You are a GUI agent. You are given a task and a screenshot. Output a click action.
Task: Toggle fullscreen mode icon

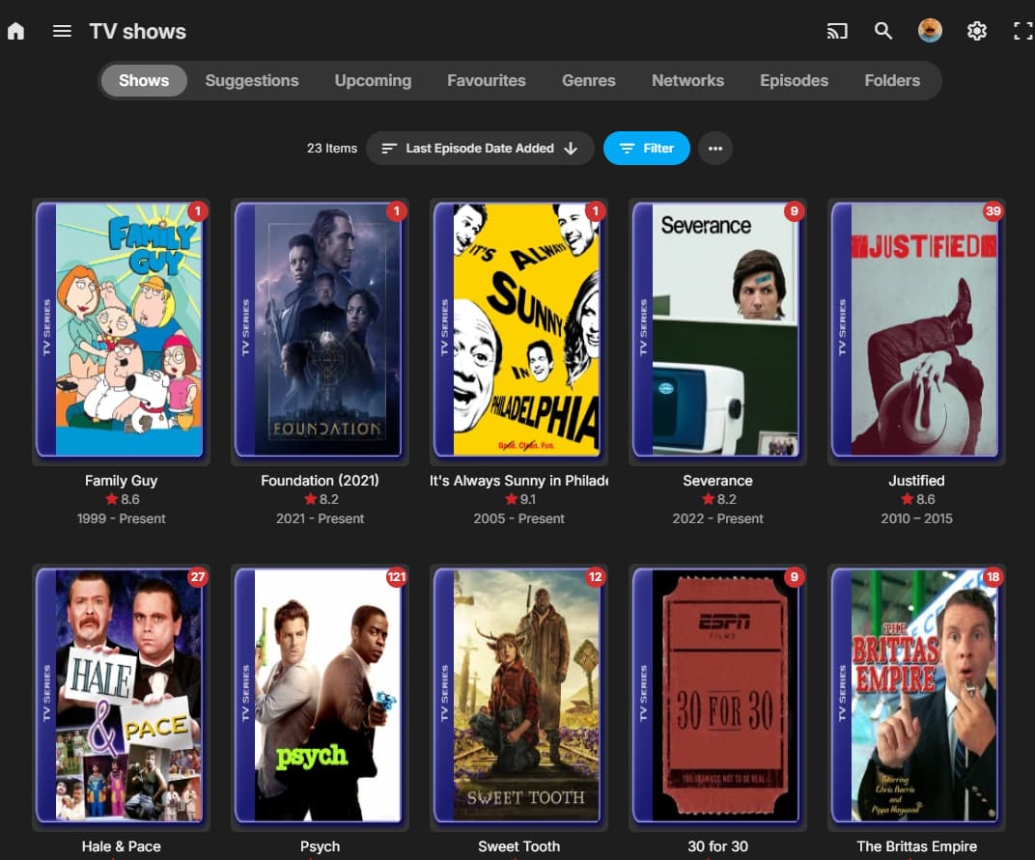pos(1023,31)
